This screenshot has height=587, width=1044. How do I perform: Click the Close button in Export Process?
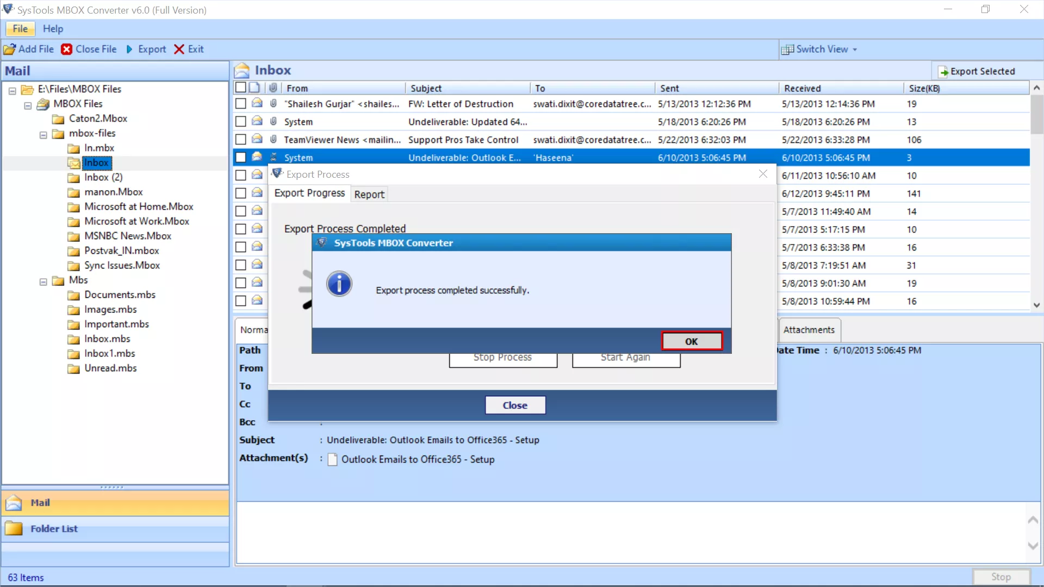pos(515,405)
